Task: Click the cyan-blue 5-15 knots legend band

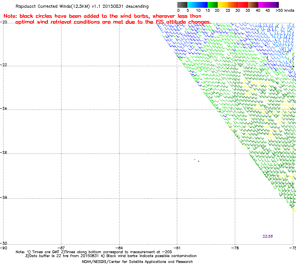Action: click(x=197, y=5)
